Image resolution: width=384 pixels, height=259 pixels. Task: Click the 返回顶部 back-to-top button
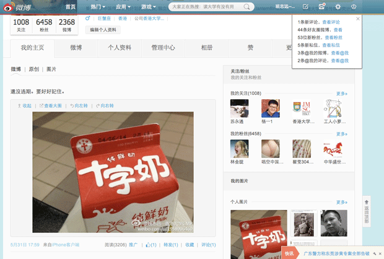367,211
